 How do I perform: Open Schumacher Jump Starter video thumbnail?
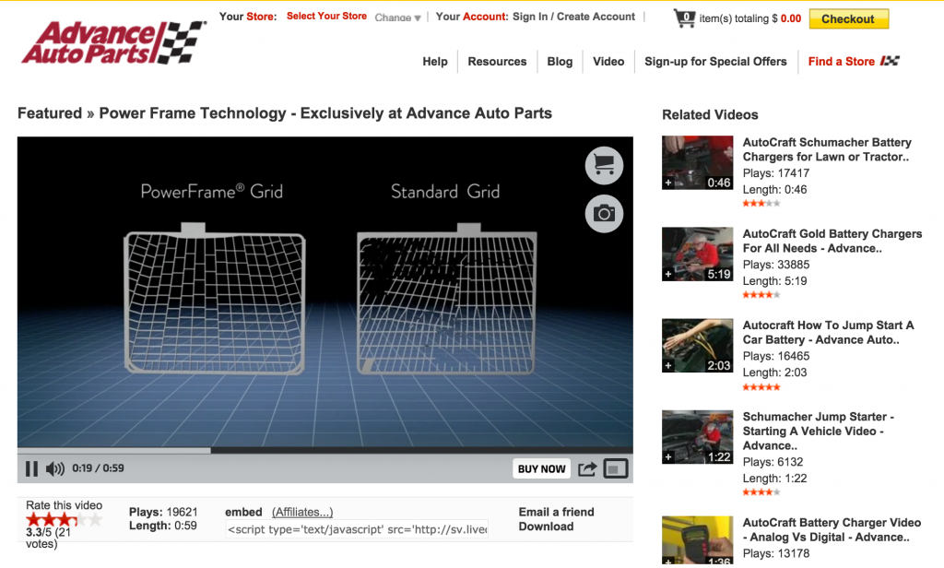697,437
